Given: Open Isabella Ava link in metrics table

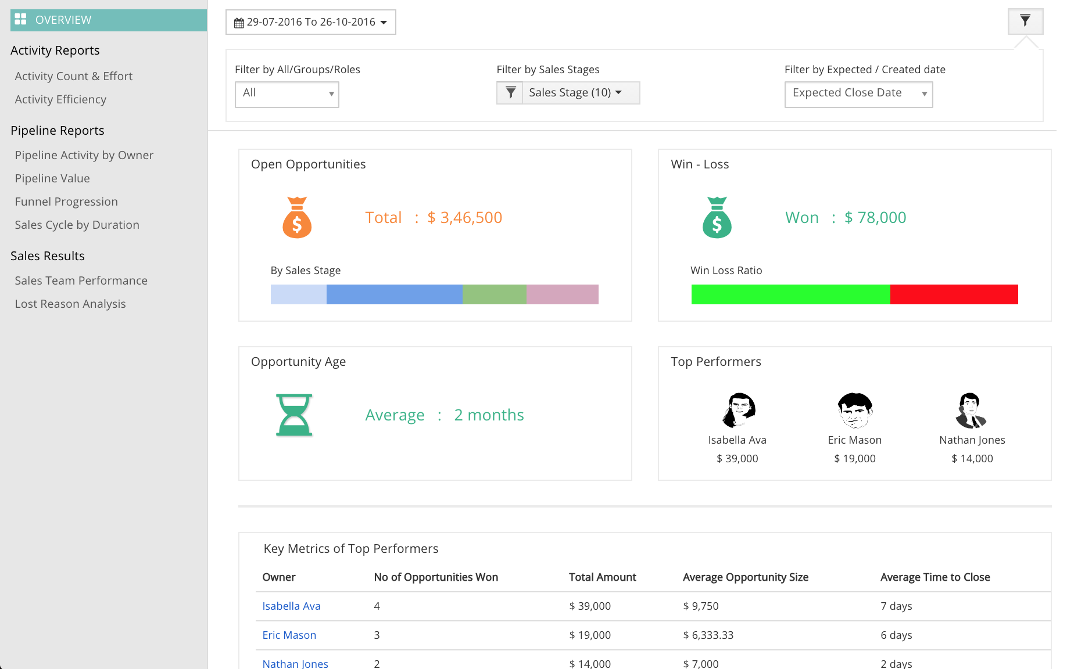Looking at the screenshot, I should coord(291,606).
